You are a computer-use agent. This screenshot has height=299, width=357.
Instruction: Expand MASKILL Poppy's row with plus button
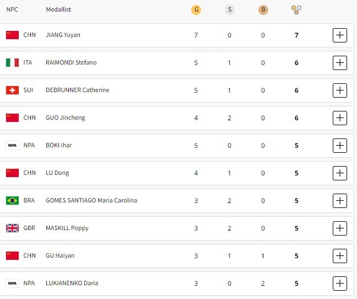(x=340, y=228)
